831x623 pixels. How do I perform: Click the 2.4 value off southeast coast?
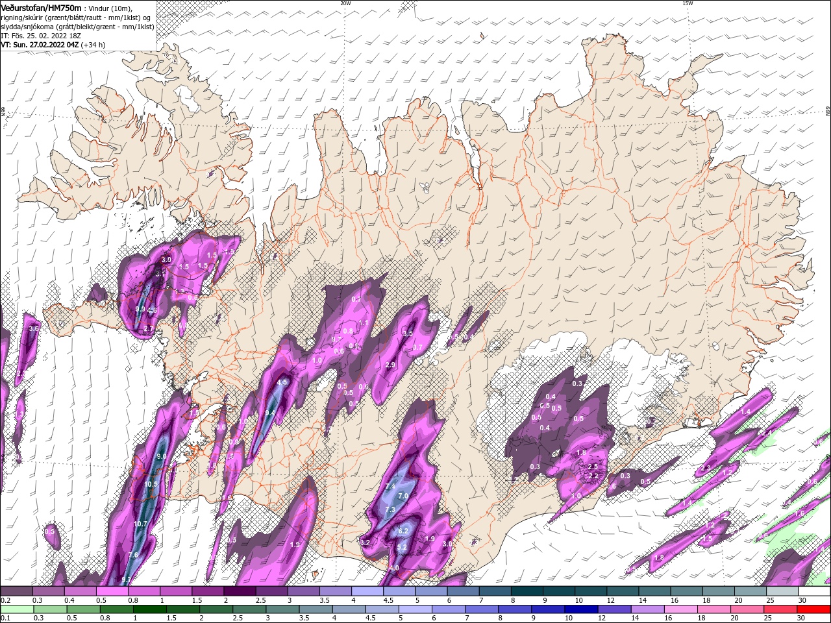point(767,433)
